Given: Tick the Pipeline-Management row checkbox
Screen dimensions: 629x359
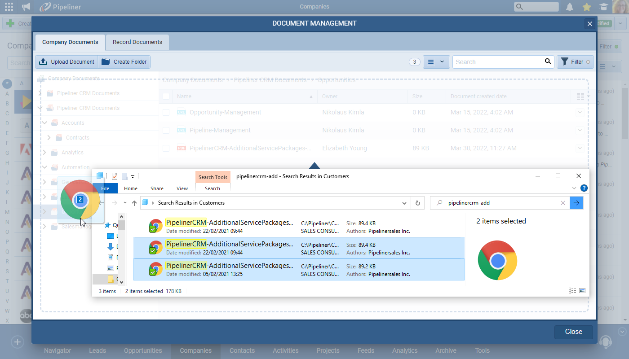Looking at the screenshot, I should (166, 130).
